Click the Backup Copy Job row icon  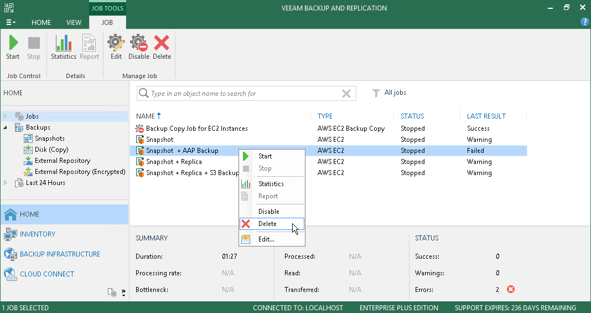140,129
